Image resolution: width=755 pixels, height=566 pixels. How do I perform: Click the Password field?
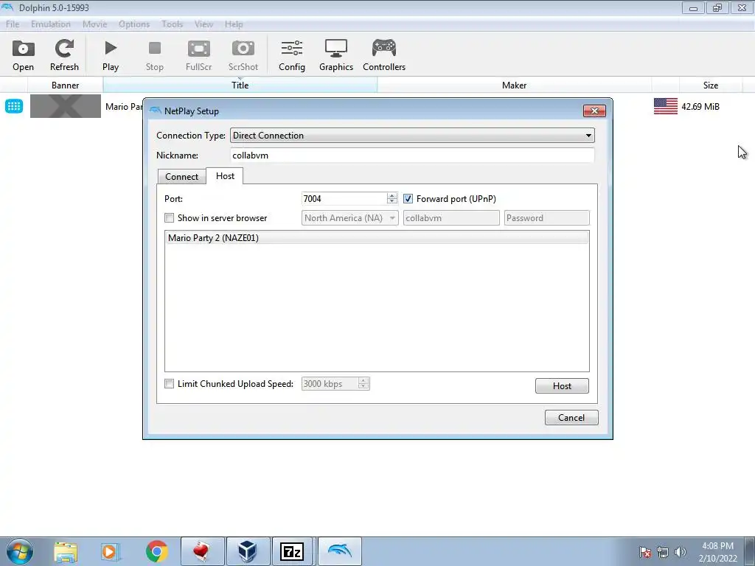546,218
